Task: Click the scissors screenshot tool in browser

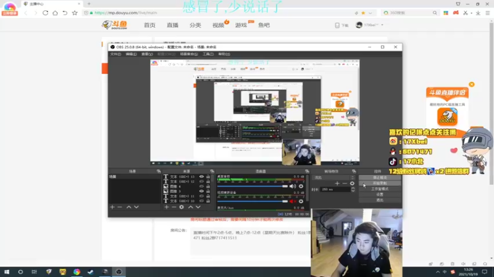Action: (466, 13)
